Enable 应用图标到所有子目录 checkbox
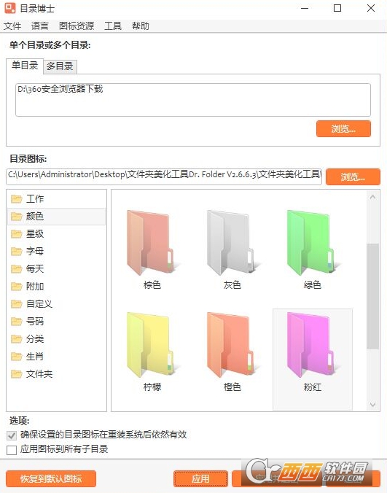This screenshot has width=387, height=493. point(12,450)
